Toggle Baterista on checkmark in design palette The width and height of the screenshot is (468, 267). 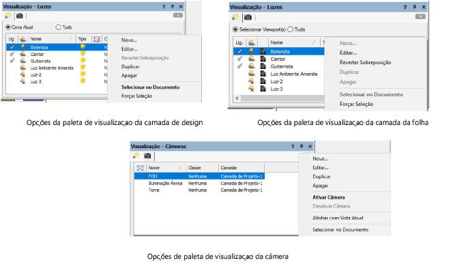(12, 47)
